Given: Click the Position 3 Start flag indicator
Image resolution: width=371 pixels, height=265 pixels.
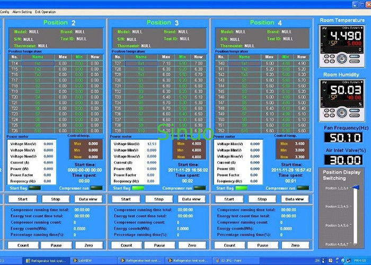Looking at the screenshot, I should pos(138,188).
